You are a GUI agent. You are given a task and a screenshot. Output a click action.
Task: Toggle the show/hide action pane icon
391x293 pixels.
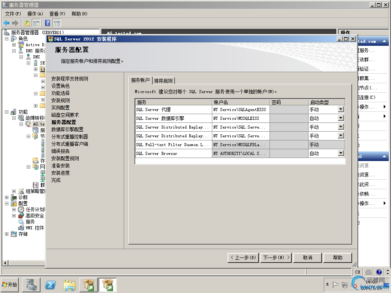click(57, 23)
